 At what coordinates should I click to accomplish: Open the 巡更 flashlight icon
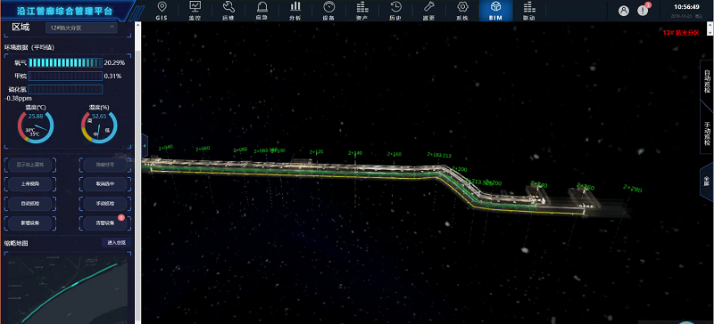(429, 7)
